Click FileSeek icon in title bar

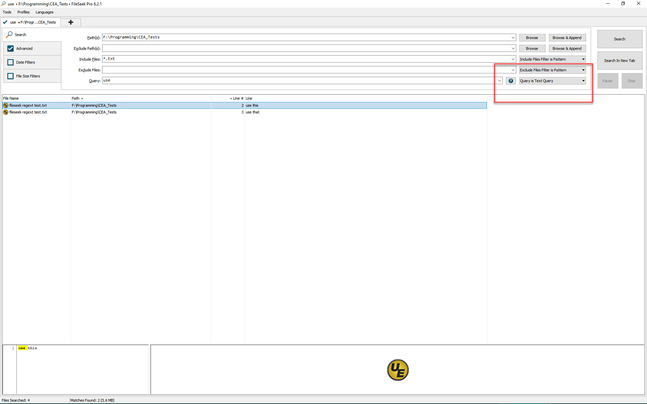tap(3, 4)
